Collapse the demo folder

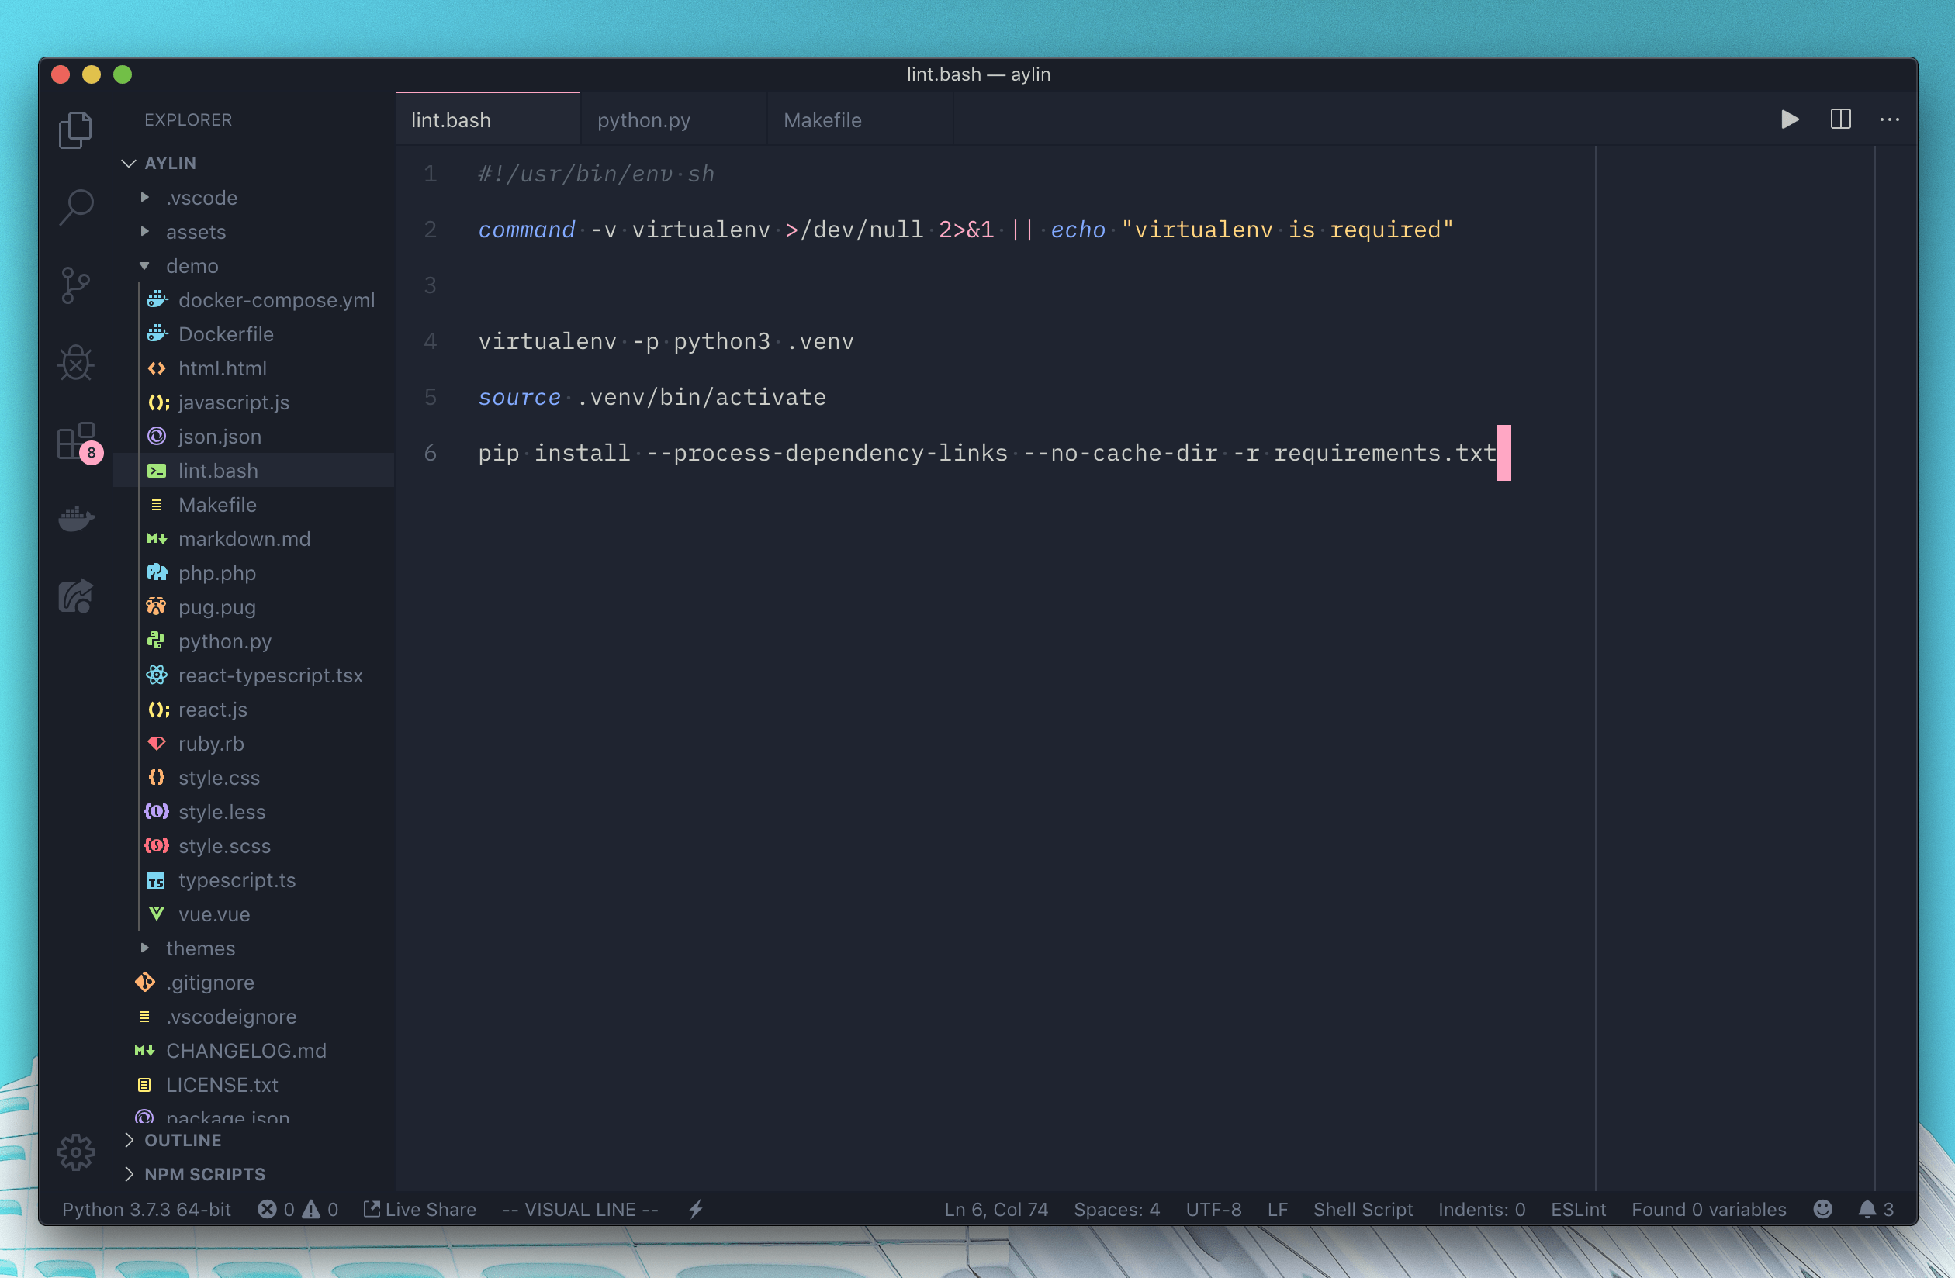[x=192, y=266]
